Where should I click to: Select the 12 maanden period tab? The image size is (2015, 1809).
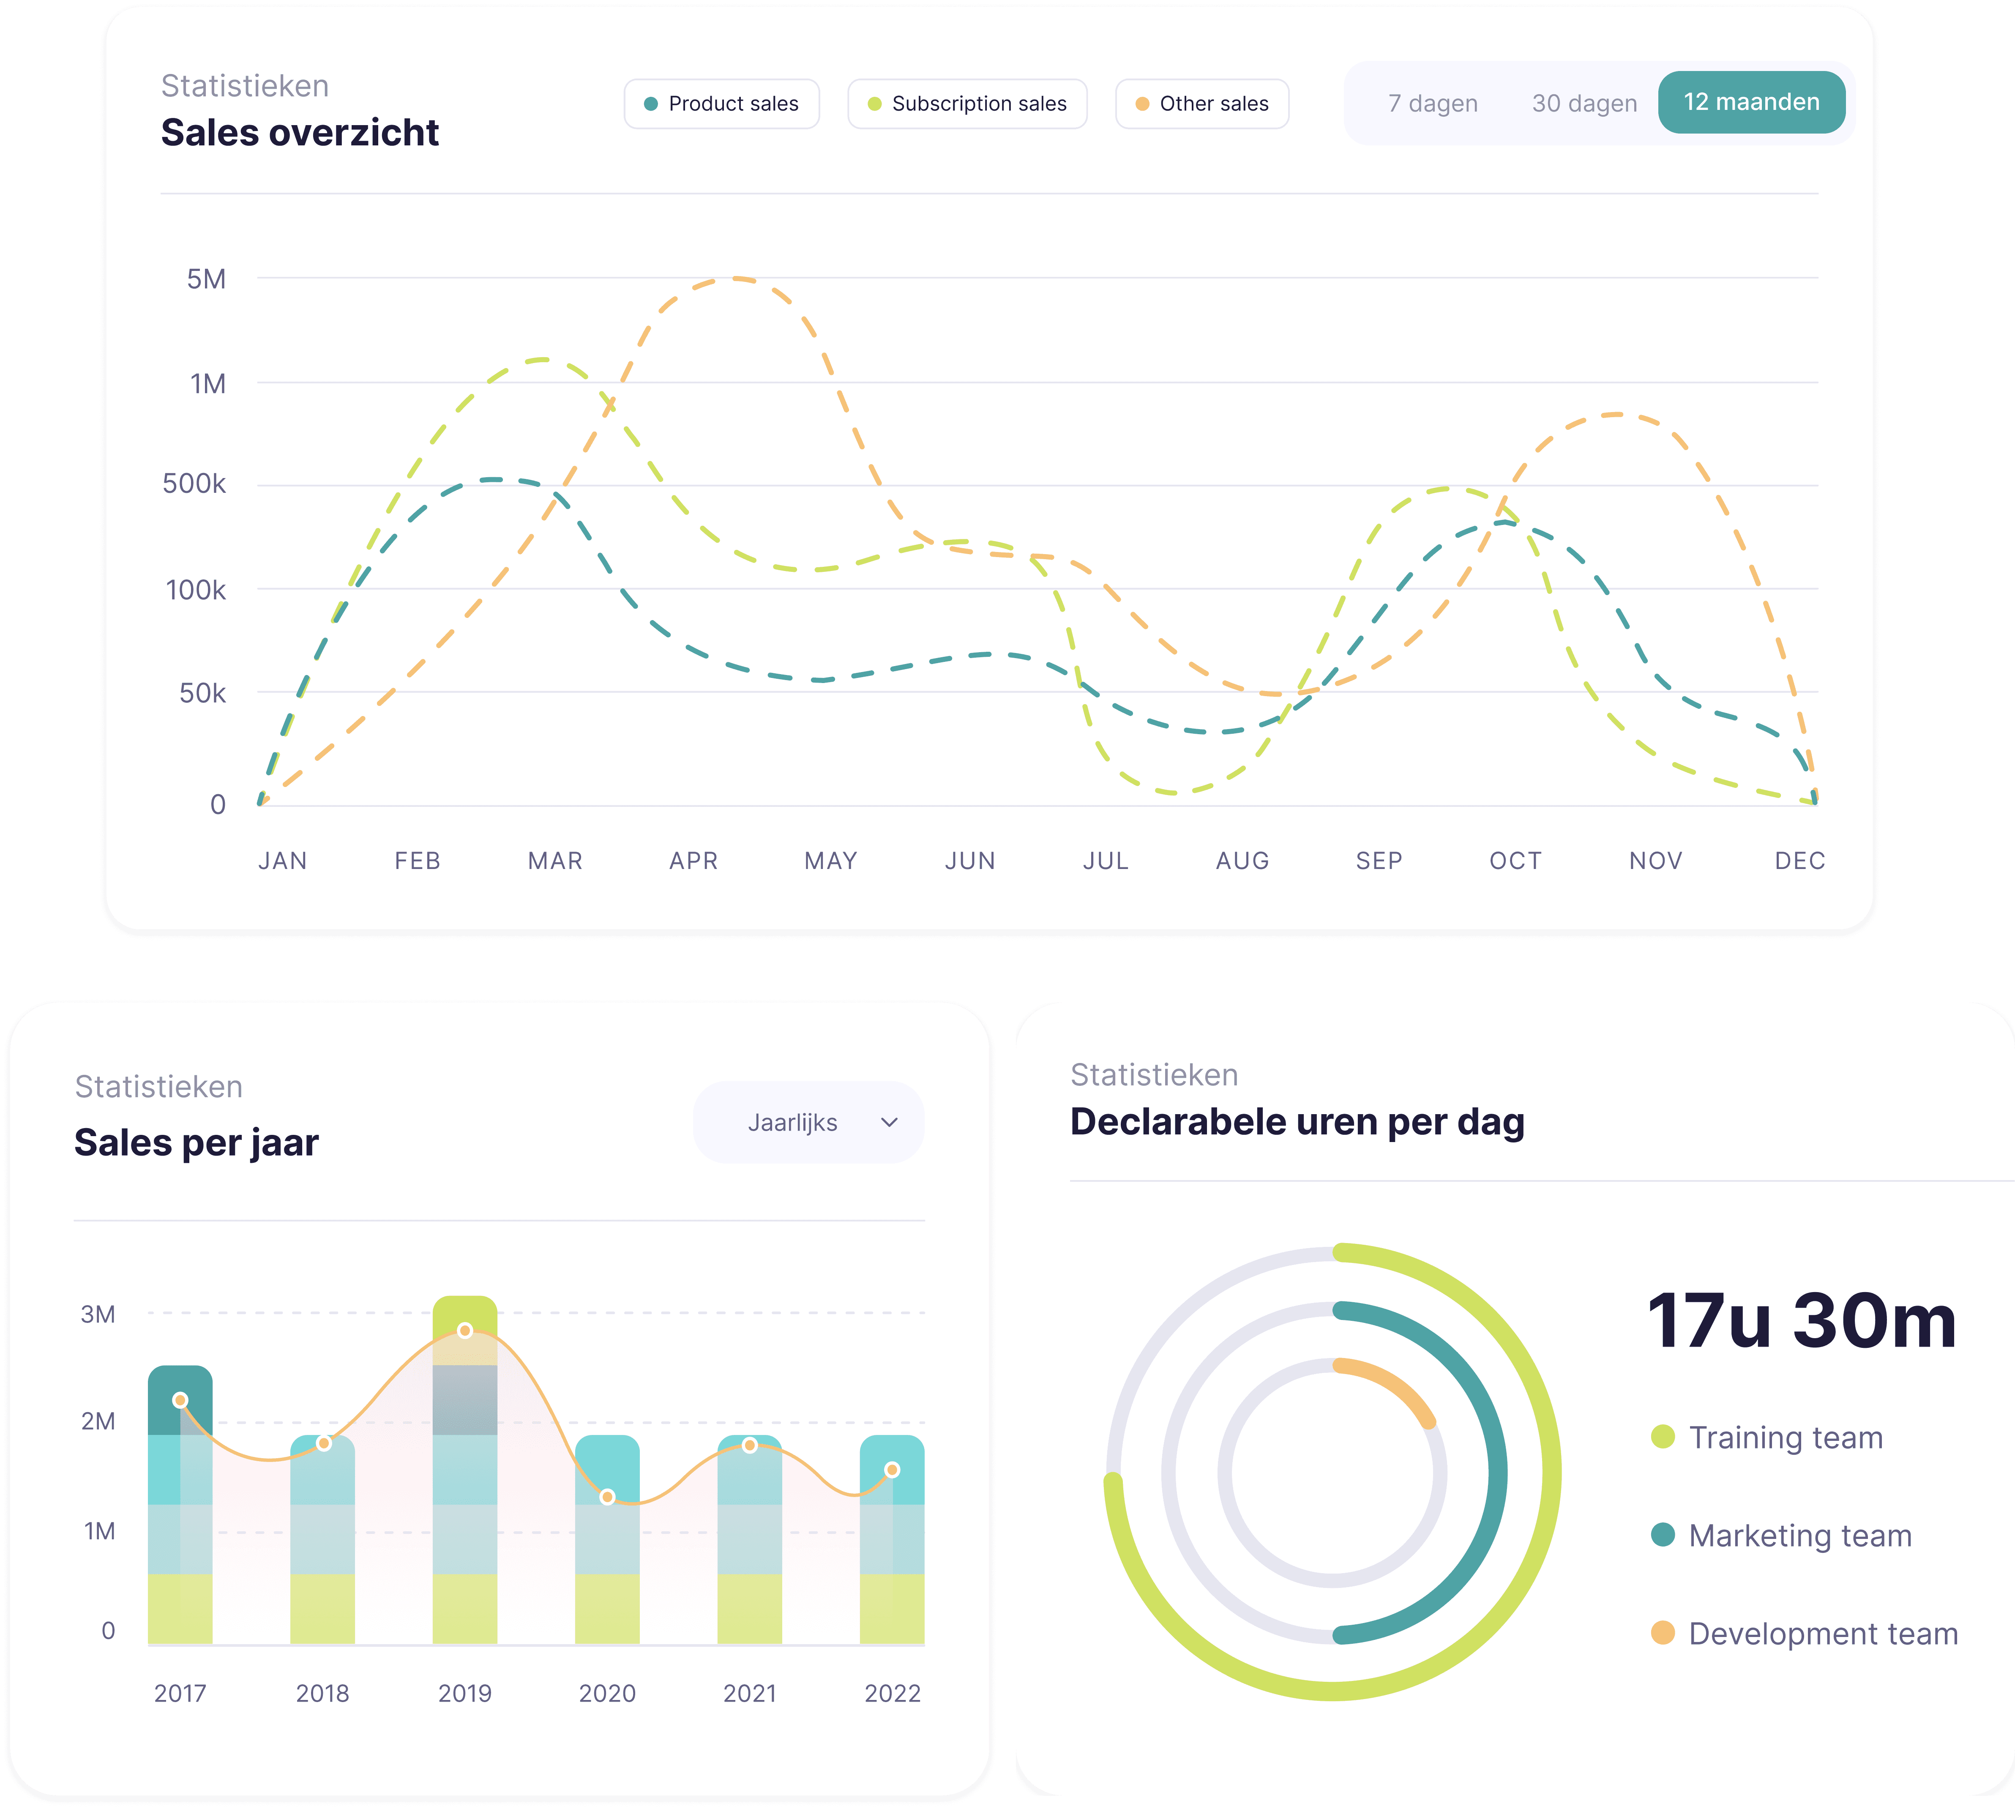(1751, 102)
